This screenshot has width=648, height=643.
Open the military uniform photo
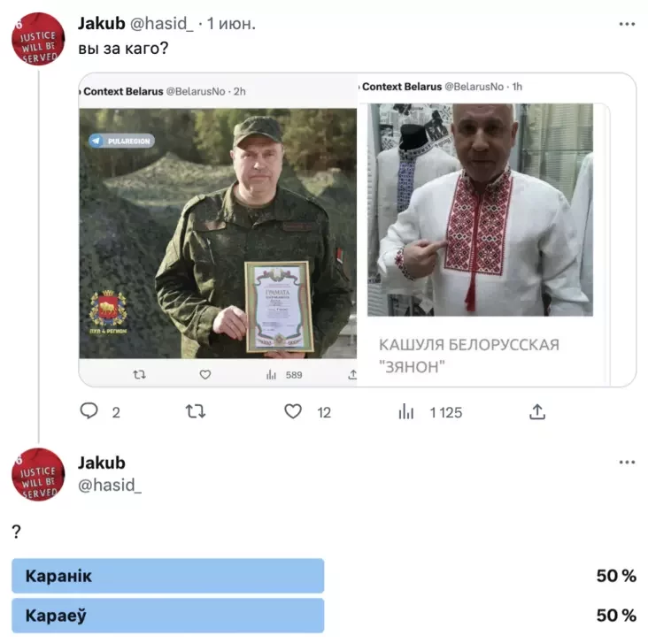pos(218,233)
